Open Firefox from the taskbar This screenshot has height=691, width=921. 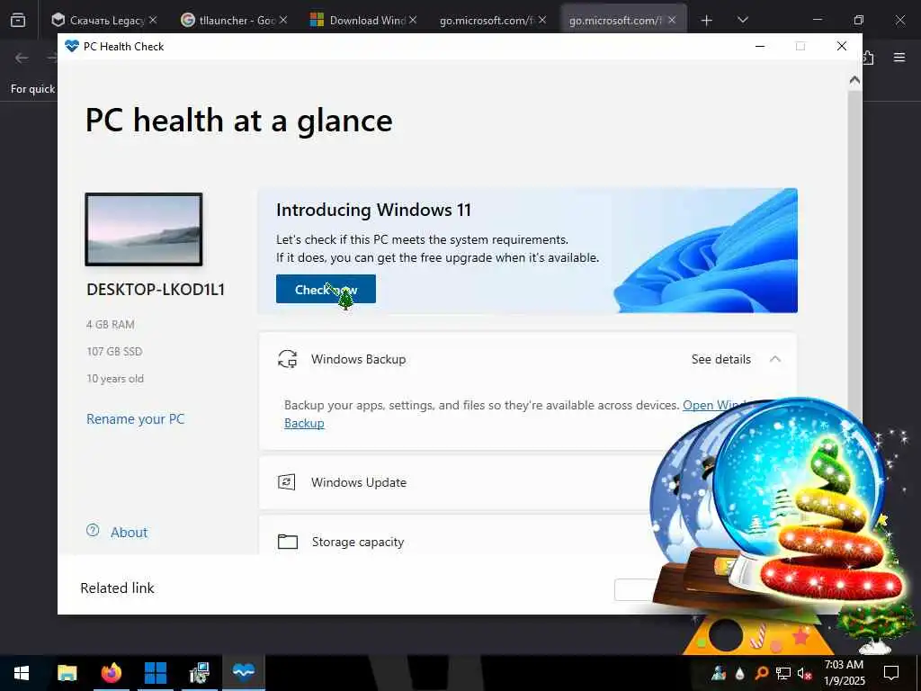click(x=111, y=673)
